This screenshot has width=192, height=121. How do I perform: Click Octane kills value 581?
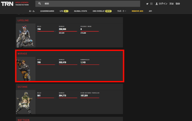coord(39,96)
